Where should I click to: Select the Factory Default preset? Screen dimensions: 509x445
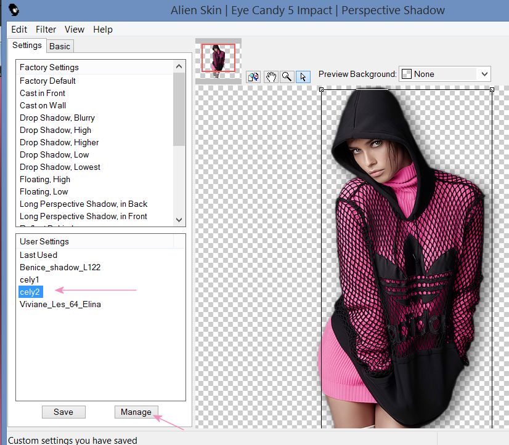[x=47, y=81]
